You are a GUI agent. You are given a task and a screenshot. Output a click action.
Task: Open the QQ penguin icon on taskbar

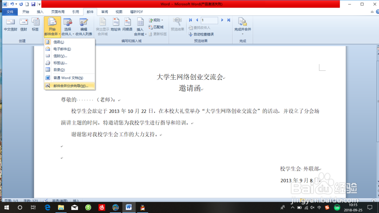pos(143,207)
